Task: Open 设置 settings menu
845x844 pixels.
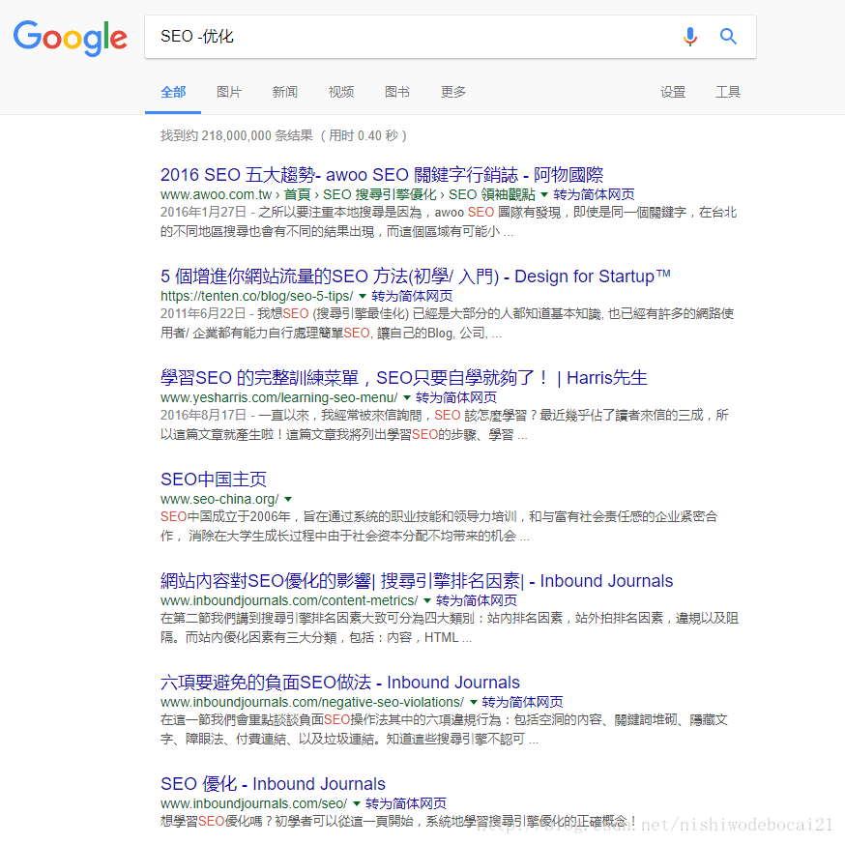Action: (x=673, y=92)
